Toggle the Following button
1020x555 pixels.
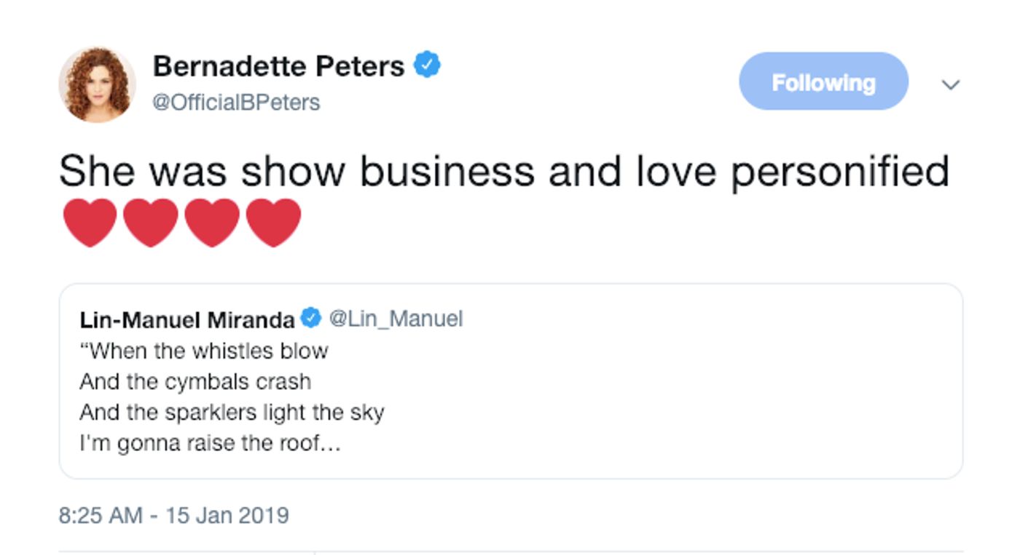point(823,81)
